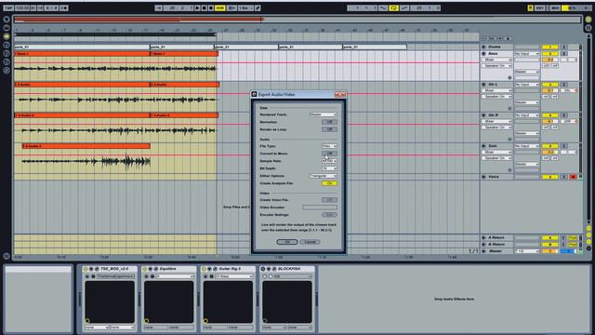595x335 pixels.
Task: Open the '1 Bar' quantization menu
Action: click(245, 8)
